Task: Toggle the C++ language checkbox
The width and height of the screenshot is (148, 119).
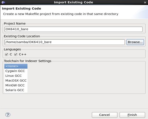Action: (16, 54)
